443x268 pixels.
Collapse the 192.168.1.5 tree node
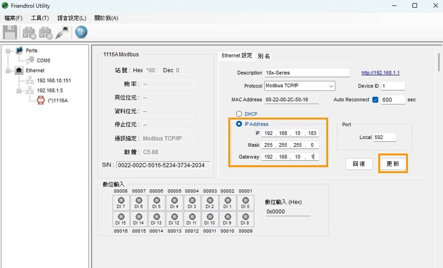pyautogui.click(x=19, y=90)
